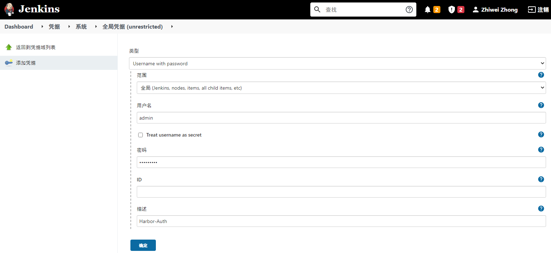The image size is (551, 253).
Task: Open the 凭据 breadcrumb
Action: point(54,26)
